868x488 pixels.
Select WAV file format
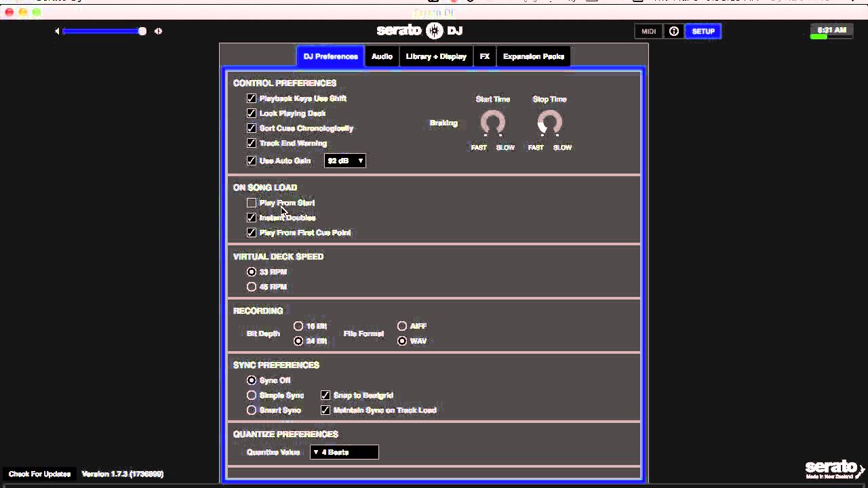coord(402,342)
